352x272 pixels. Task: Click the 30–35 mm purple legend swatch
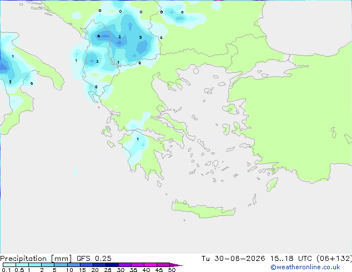124,265
